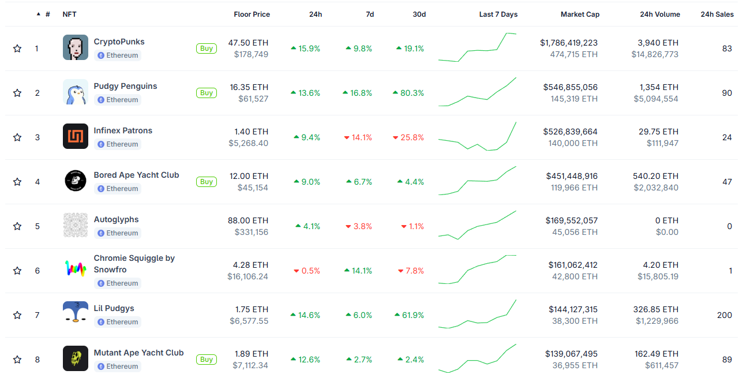Click the Ethereum chain tag under CryptoPunks

[118, 55]
